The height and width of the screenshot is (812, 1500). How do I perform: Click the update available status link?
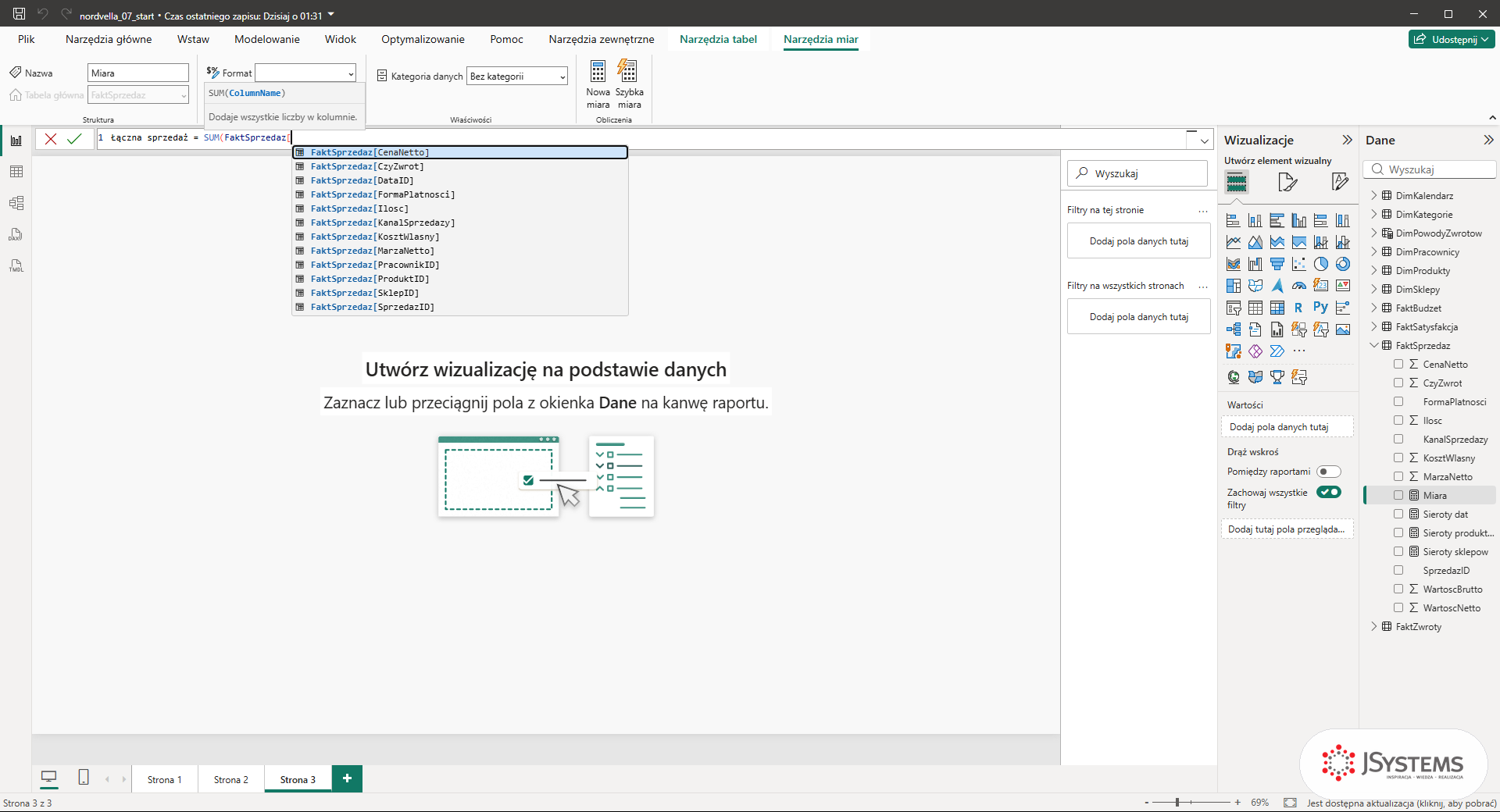pyautogui.click(x=1402, y=803)
